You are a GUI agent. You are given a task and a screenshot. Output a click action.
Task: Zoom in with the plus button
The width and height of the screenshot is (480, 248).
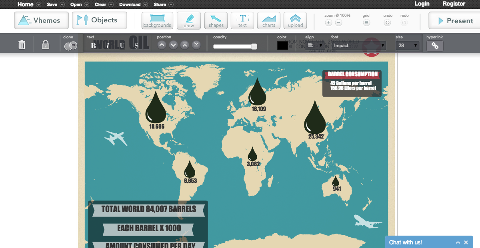[x=328, y=23]
